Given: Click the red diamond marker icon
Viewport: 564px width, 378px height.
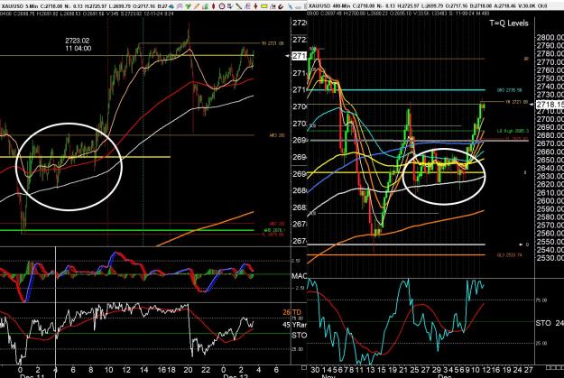Looking at the screenshot, I should point(213,6).
